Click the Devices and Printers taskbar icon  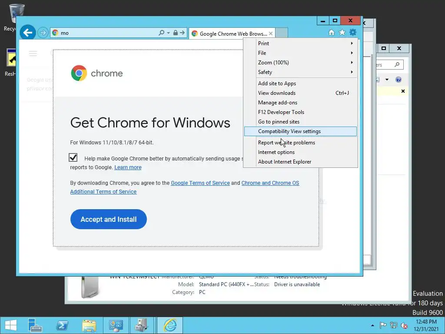(x=141, y=325)
